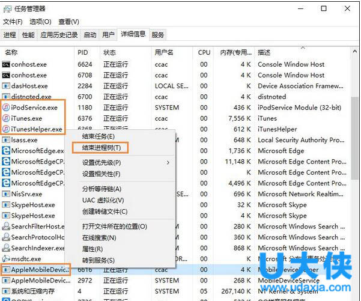This screenshot has width=361, height=301.
Task: Choose 设置相关性(F) in context menu
Action: click(x=102, y=174)
